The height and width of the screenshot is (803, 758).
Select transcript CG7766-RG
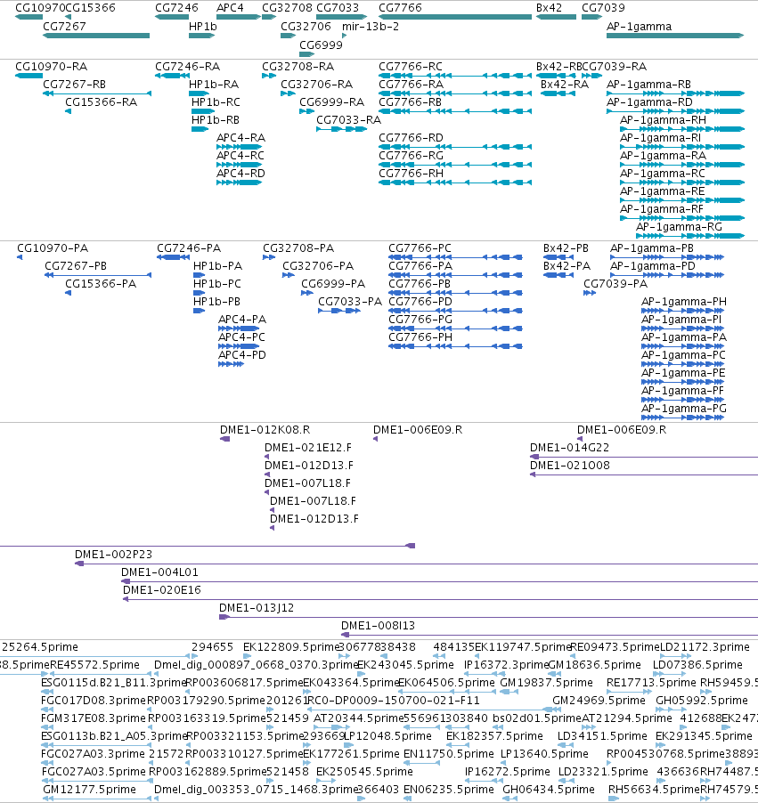pos(411,156)
